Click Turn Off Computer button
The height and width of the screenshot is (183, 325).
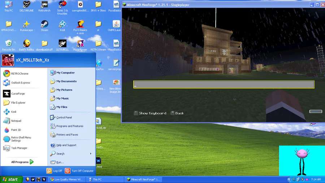tap(79, 171)
